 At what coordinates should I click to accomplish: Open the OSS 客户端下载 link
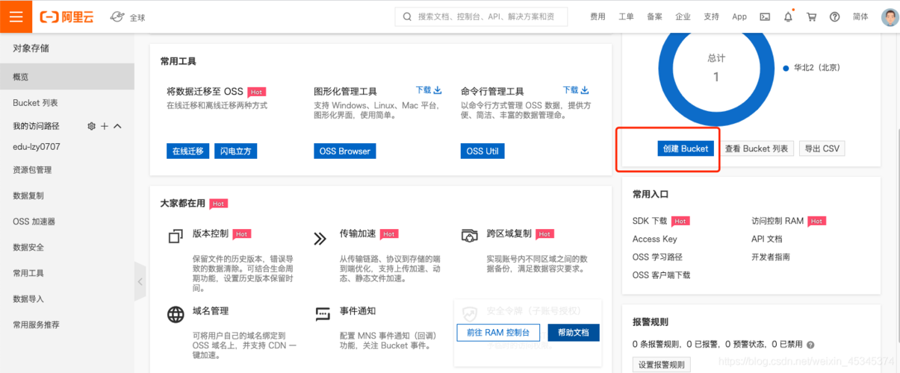click(661, 275)
